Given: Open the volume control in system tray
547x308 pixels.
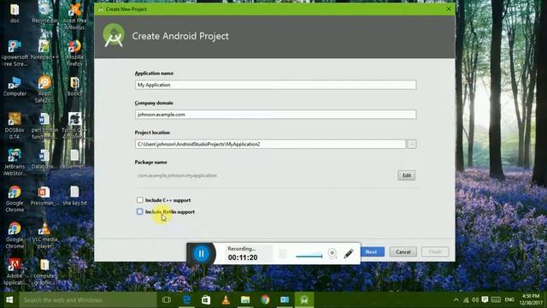Looking at the screenshot, I should (x=475, y=299).
